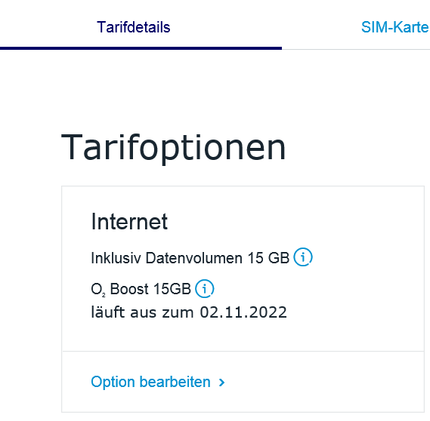Switch to the Tarifdetails tab
430x421 pixels.
point(133,27)
